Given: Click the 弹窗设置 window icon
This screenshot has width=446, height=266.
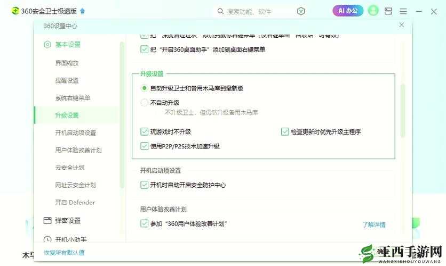Looking at the screenshot, I should [x=47, y=220].
